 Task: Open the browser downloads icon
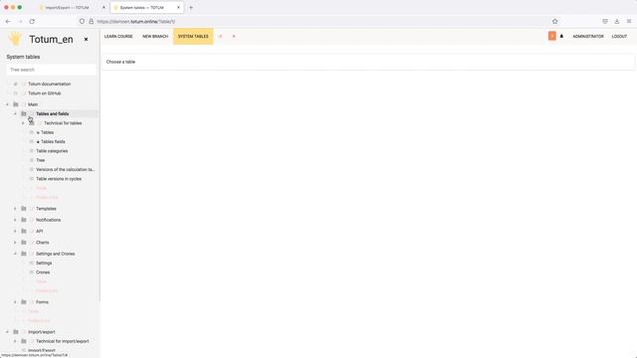617,21
